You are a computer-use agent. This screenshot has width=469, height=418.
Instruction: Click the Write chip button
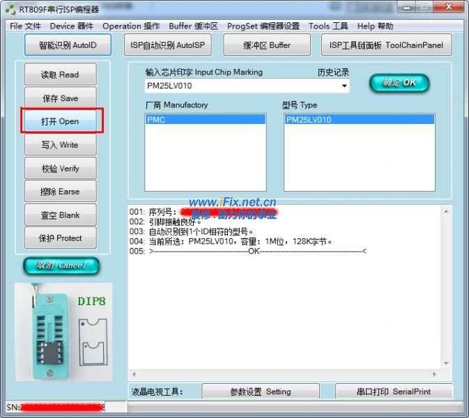(60, 145)
